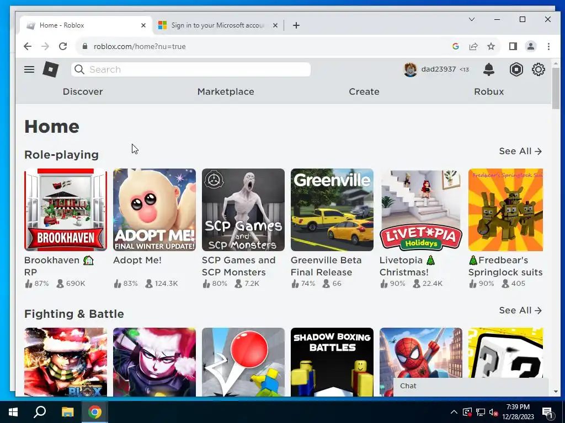The image size is (565, 423).
Task: Open the Brookhaven game thumbnail
Action: pos(66,210)
